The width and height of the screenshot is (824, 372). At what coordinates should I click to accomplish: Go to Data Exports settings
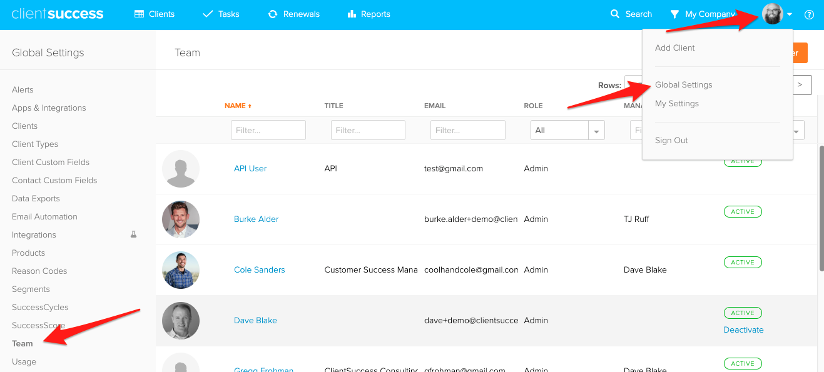click(36, 198)
